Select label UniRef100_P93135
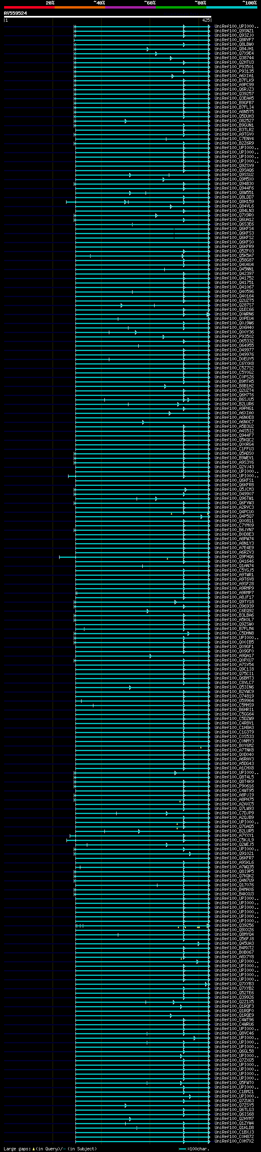261x1152 pixels. tap(234, 71)
